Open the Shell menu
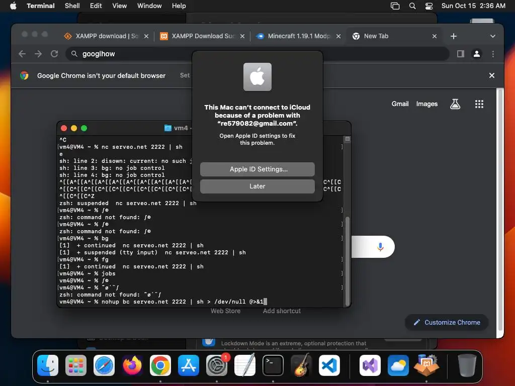 click(x=72, y=6)
